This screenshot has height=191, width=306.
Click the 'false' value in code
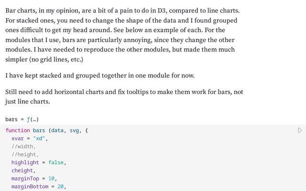pyautogui.click(x=57, y=163)
